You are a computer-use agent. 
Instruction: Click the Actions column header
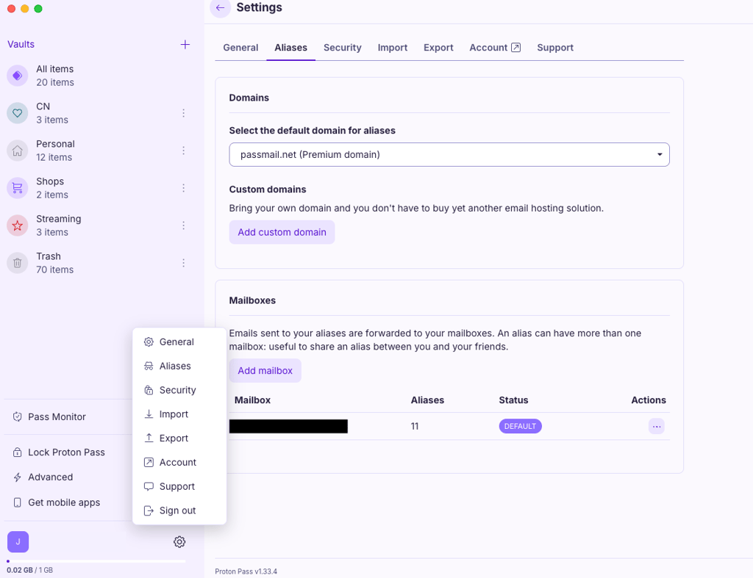[x=649, y=400]
